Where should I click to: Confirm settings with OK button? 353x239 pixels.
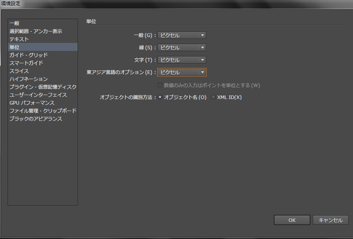[292, 220]
